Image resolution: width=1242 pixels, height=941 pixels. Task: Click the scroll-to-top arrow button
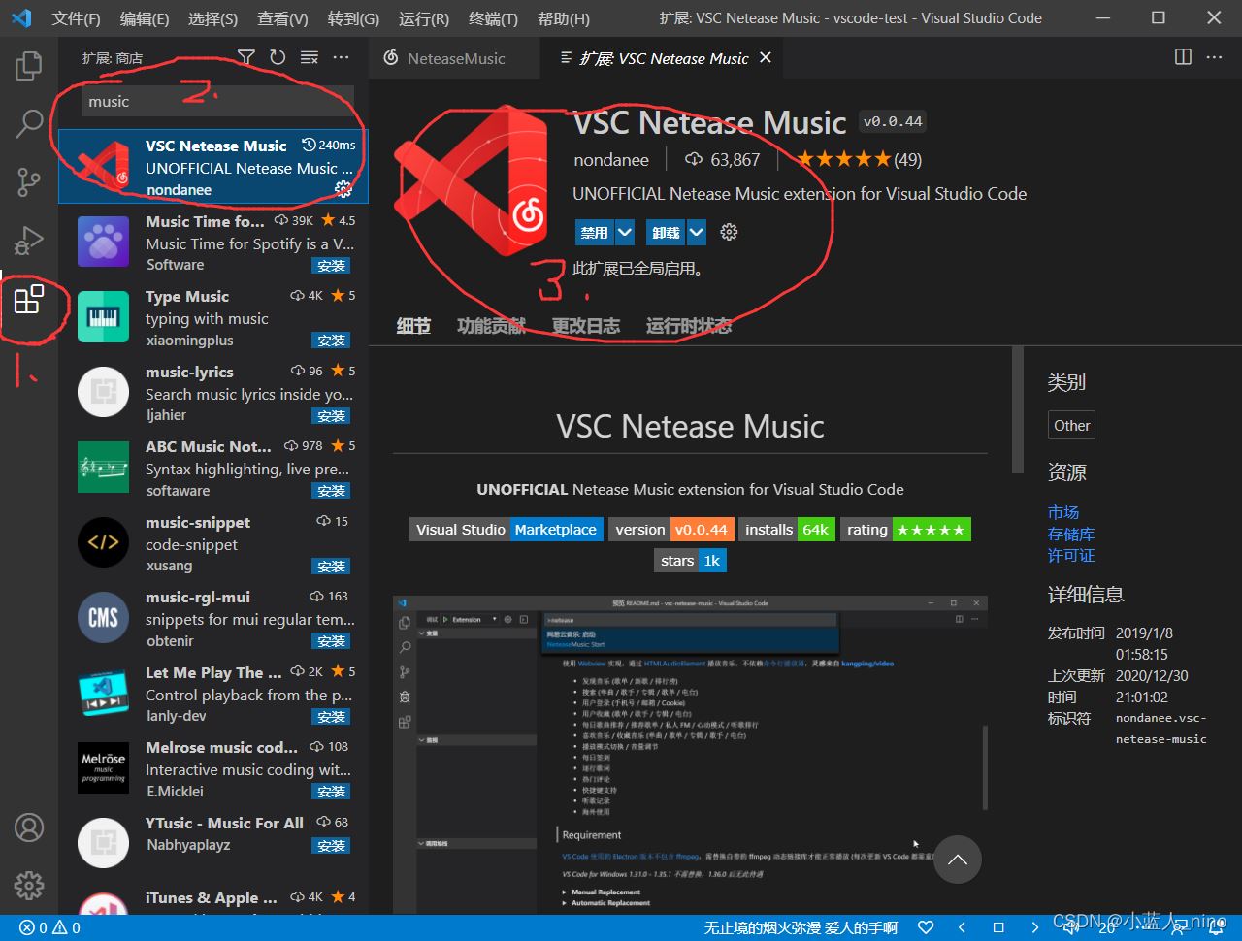958,860
